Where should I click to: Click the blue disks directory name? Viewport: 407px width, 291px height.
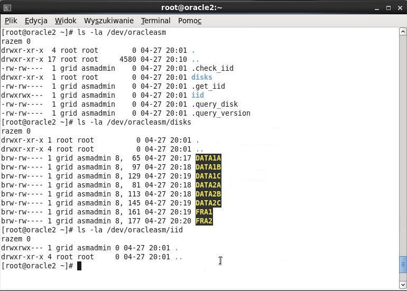[202, 77]
